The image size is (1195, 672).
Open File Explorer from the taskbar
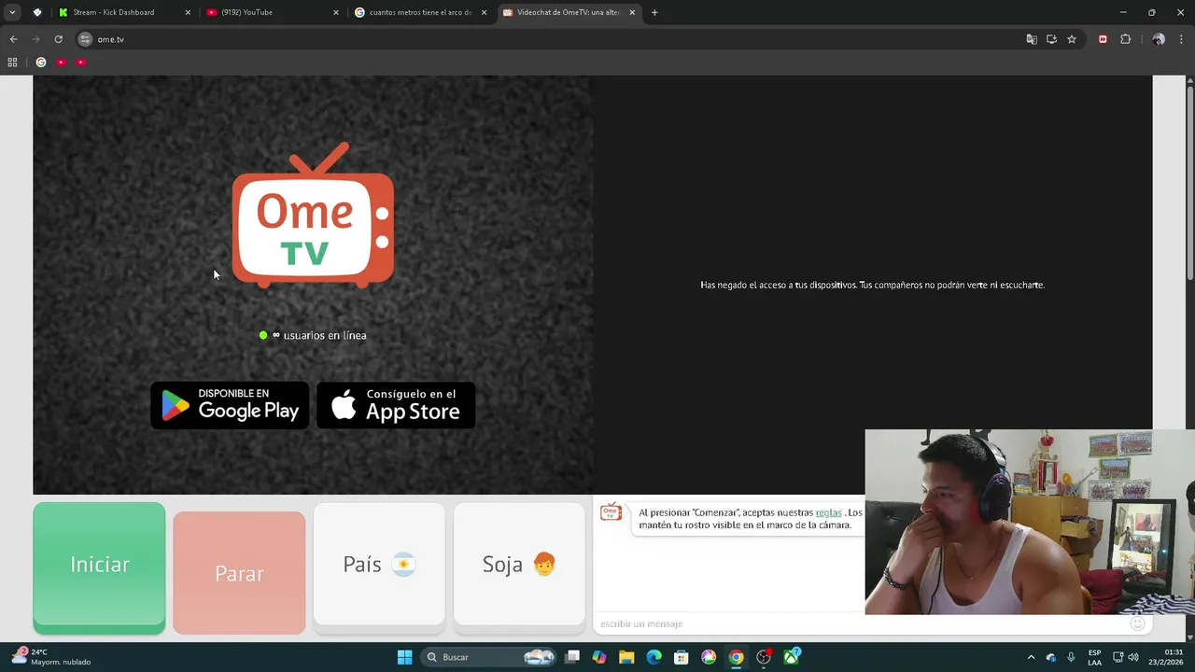coord(626,657)
